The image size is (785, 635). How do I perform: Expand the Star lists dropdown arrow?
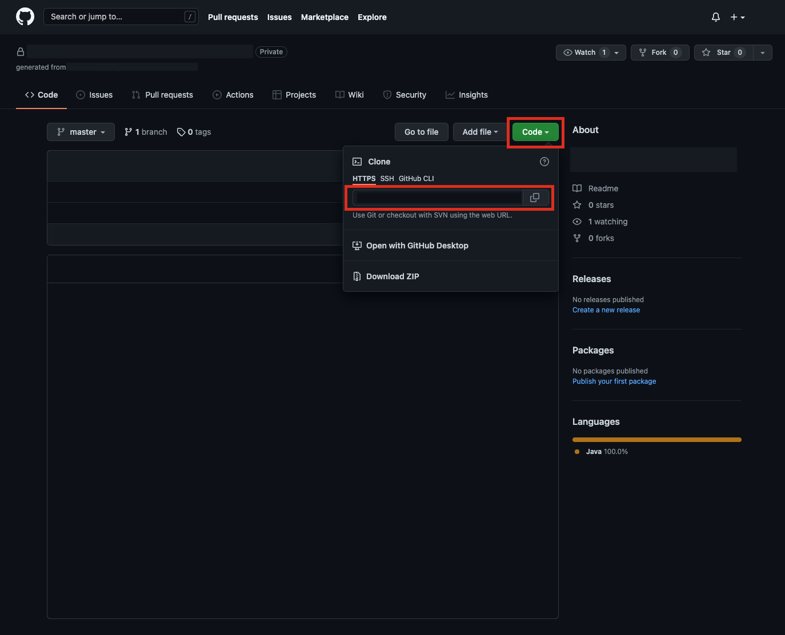tap(763, 53)
